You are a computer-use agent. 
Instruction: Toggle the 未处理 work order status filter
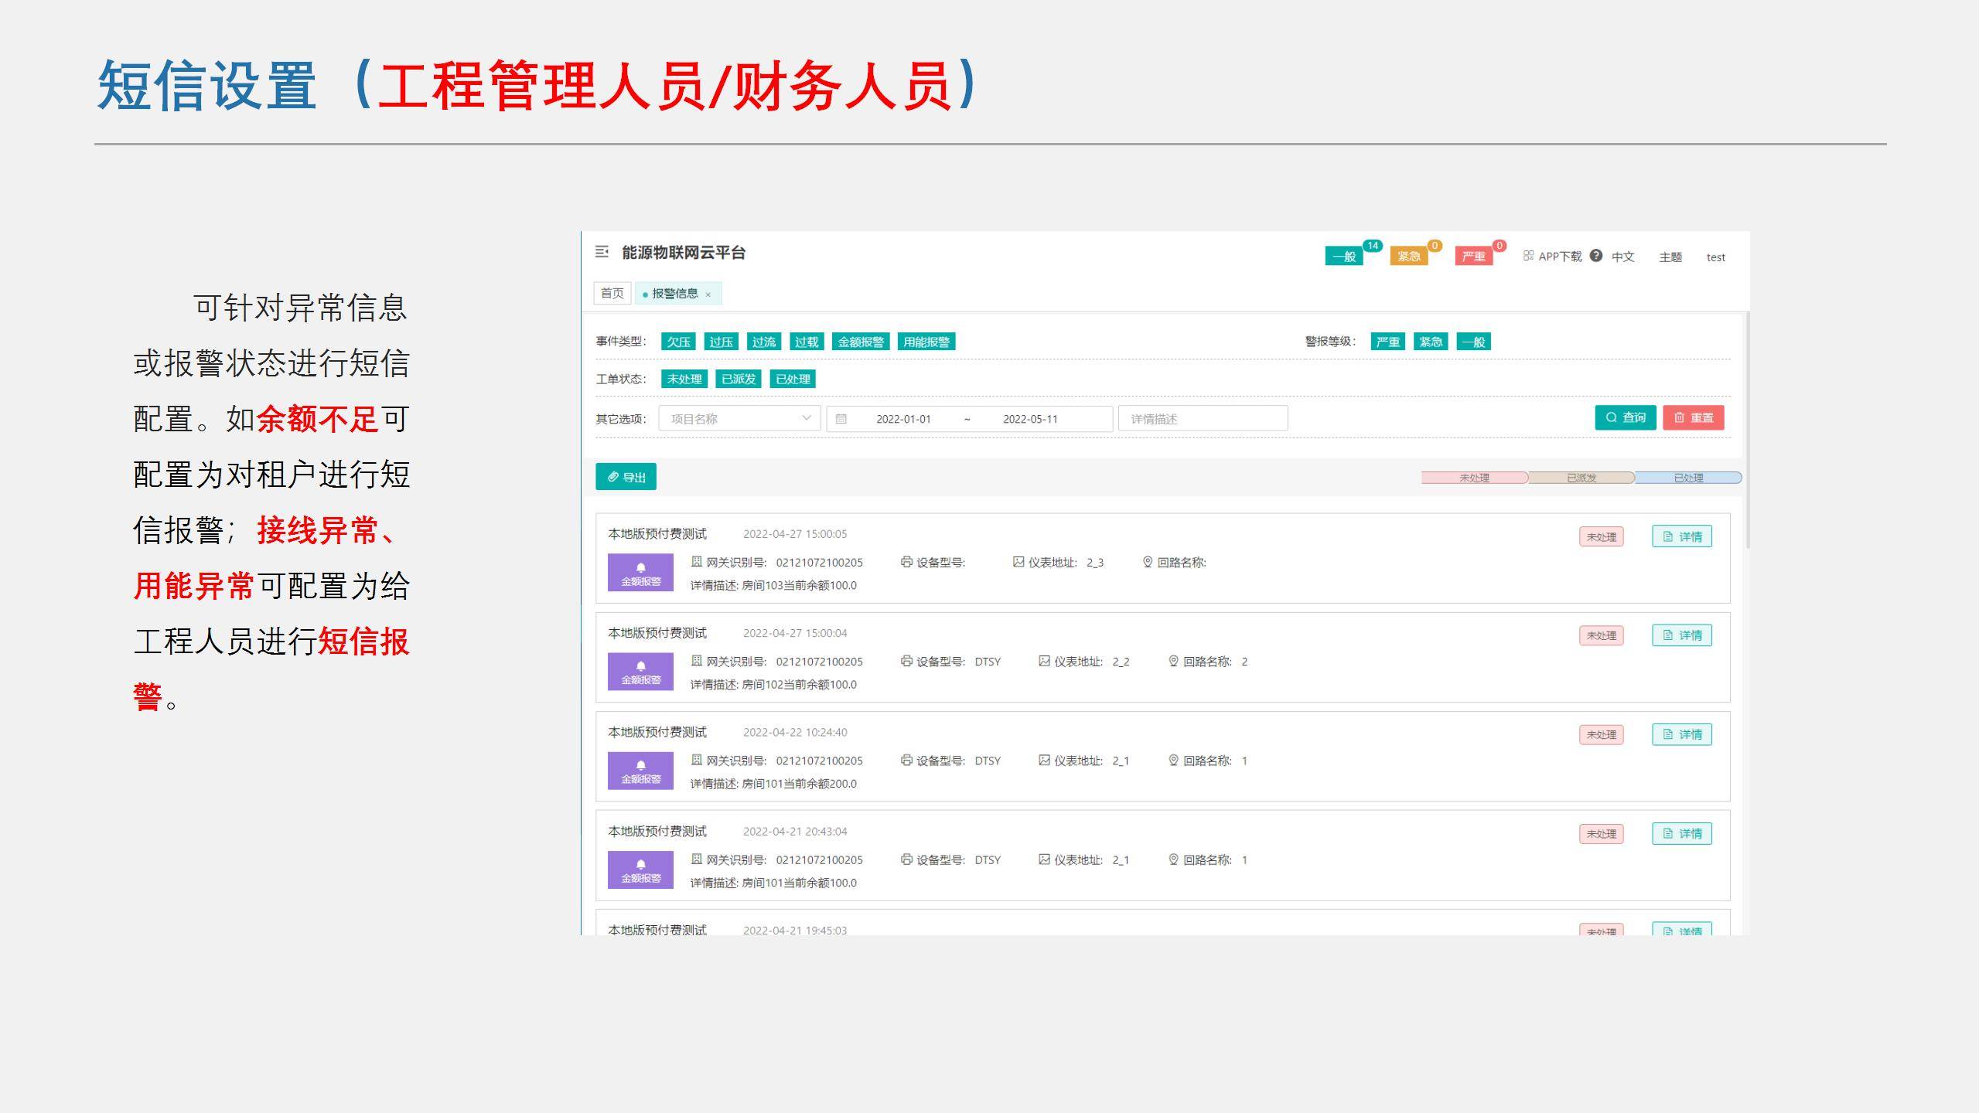coord(684,379)
